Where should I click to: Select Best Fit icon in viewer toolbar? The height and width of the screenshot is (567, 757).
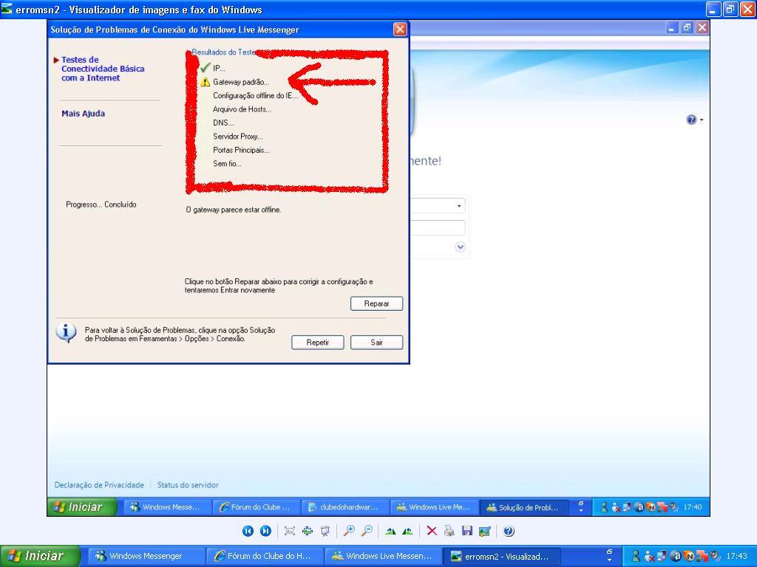(290, 531)
